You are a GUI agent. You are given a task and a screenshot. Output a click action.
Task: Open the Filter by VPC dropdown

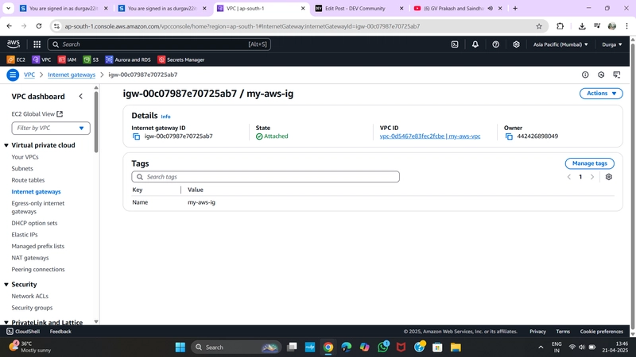tap(51, 128)
